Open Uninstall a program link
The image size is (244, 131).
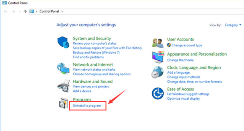coord(87,106)
